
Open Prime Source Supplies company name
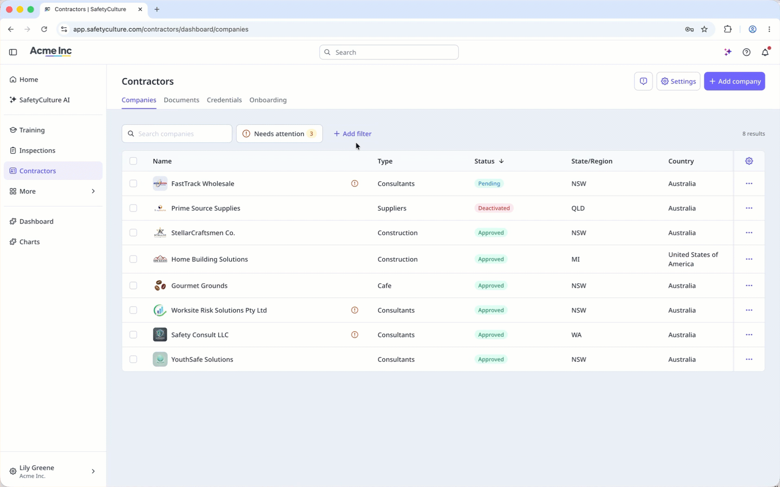[x=206, y=208]
